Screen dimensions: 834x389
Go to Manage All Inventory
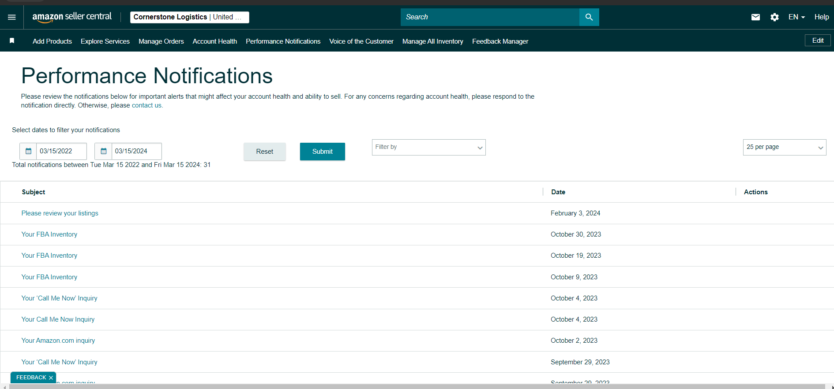[433, 41]
